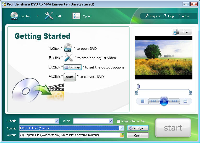Skip to the previous chapter
This screenshot has width=200, height=143.
(x=153, y=101)
